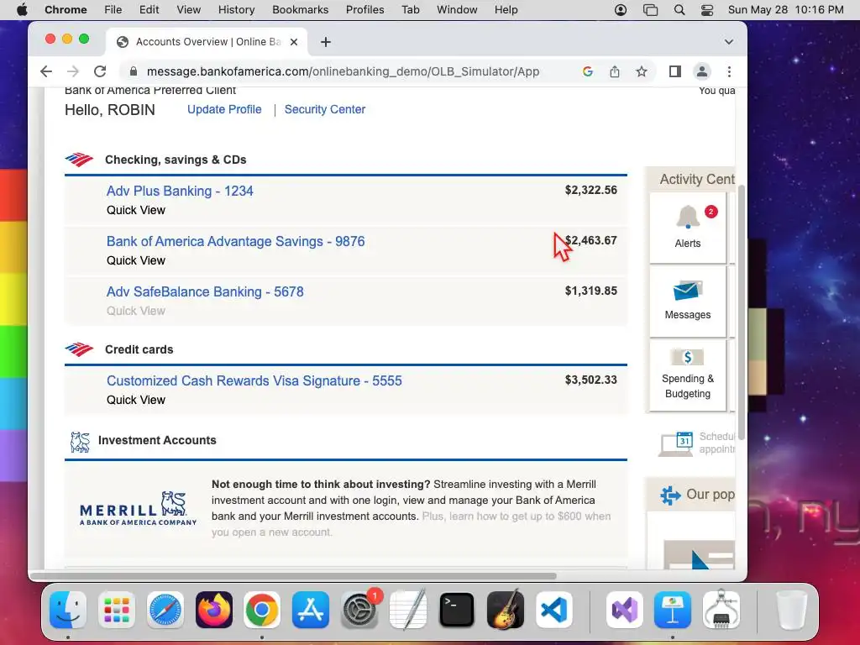Open the Alerts bell icon

point(688,218)
